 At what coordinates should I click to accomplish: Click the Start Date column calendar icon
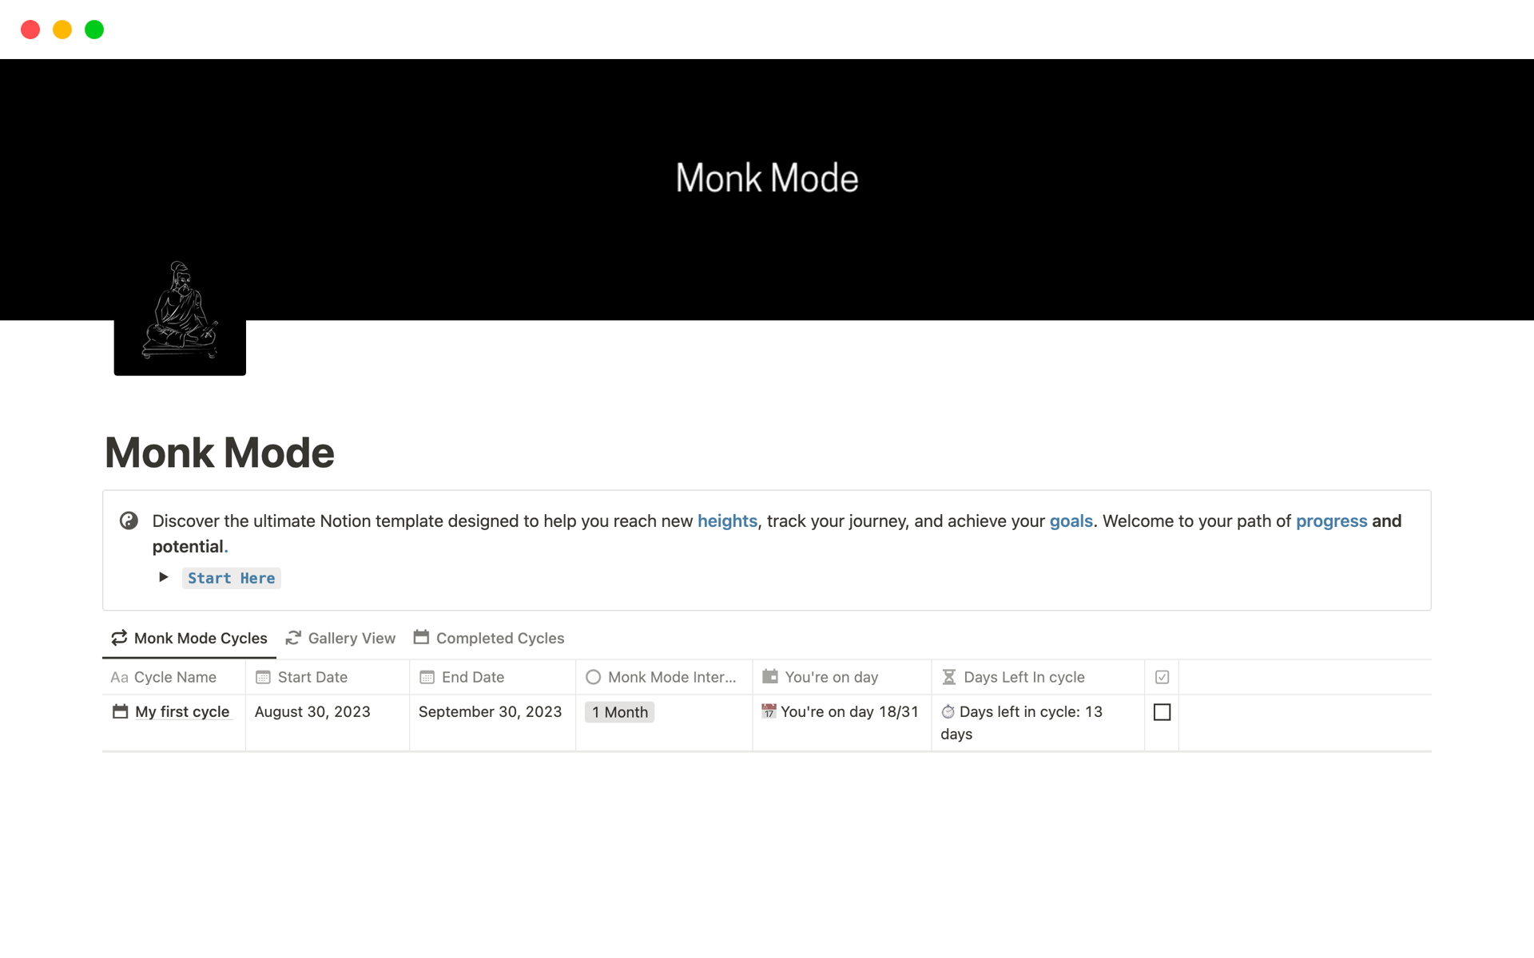[263, 677]
